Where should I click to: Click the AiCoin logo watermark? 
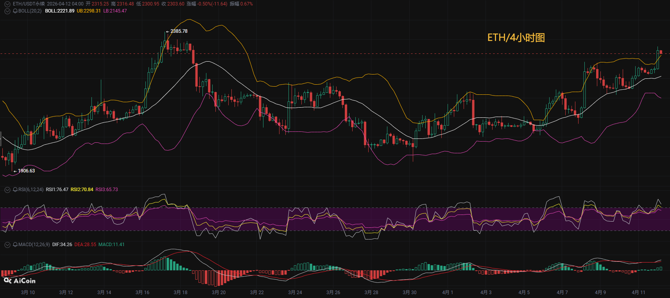pyautogui.click(x=20, y=280)
